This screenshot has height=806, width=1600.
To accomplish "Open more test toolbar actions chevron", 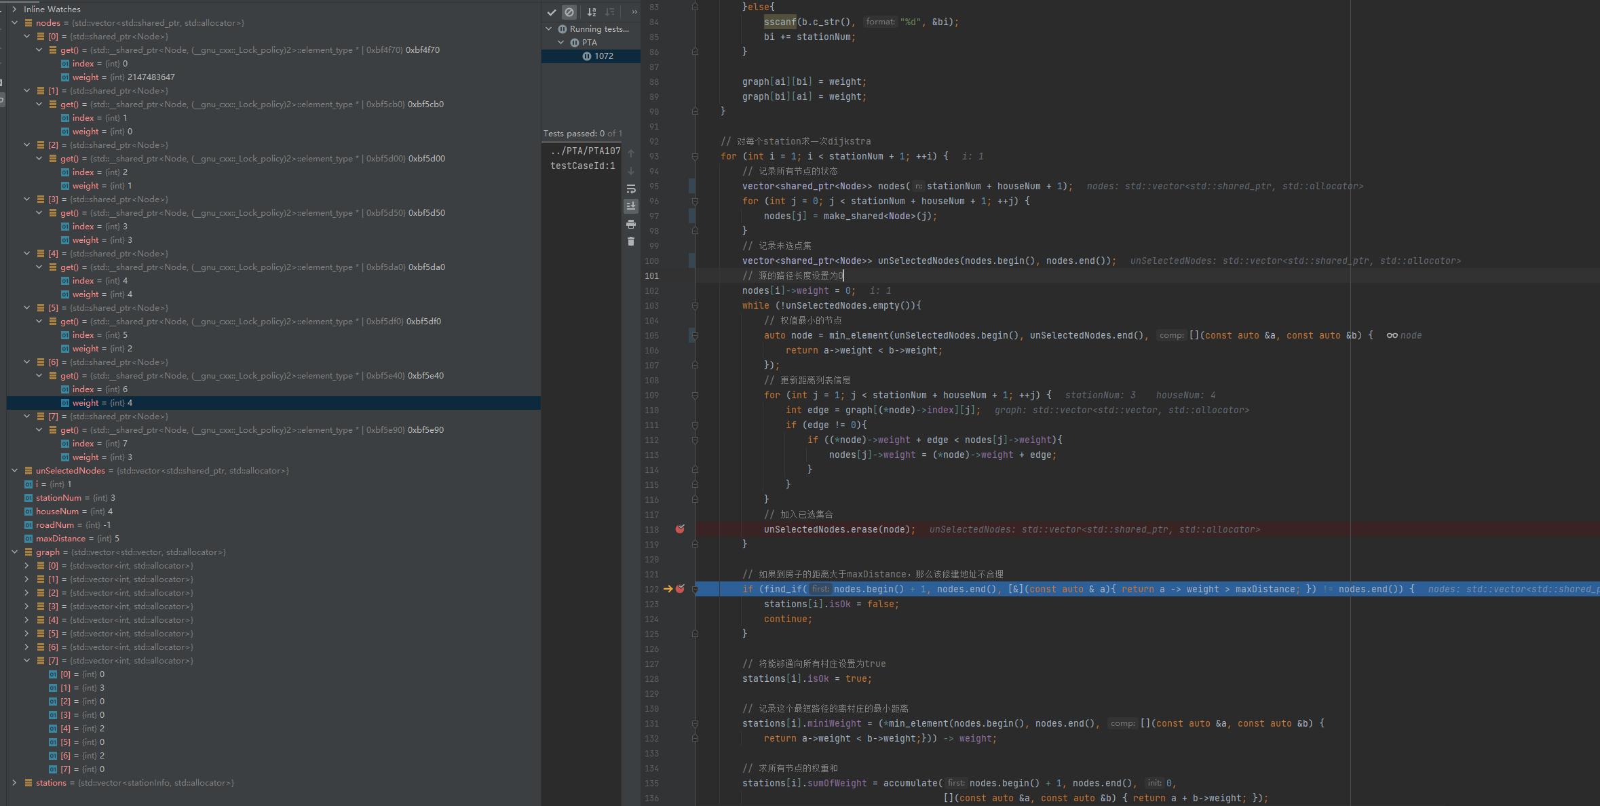I will [x=634, y=12].
